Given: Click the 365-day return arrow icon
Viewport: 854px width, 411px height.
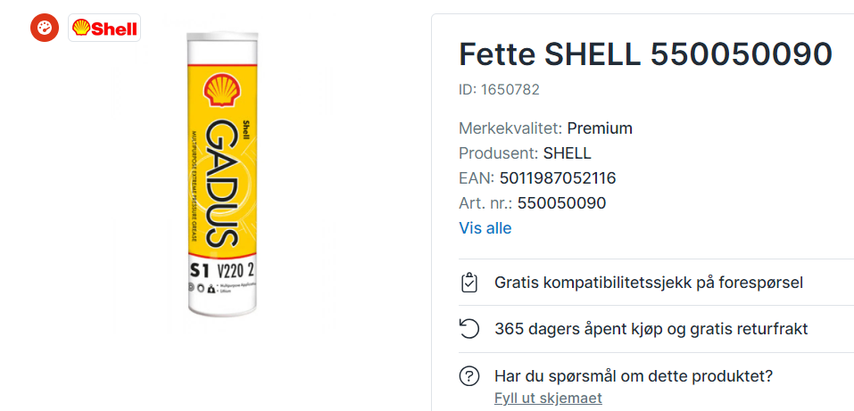Looking at the screenshot, I should (x=469, y=329).
